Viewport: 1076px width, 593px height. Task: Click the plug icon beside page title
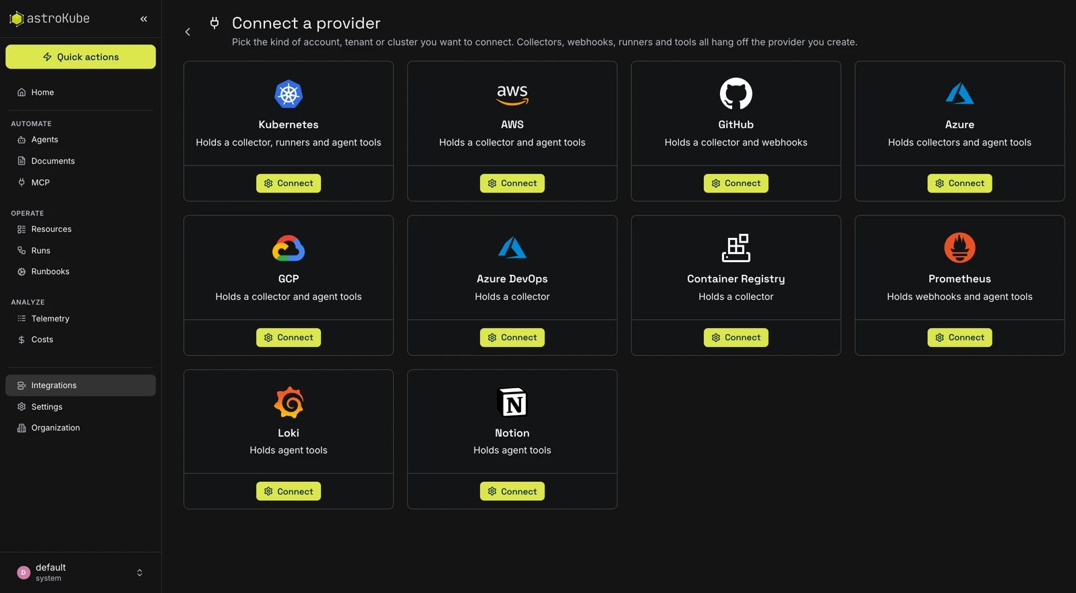pyautogui.click(x=214, y=23)
